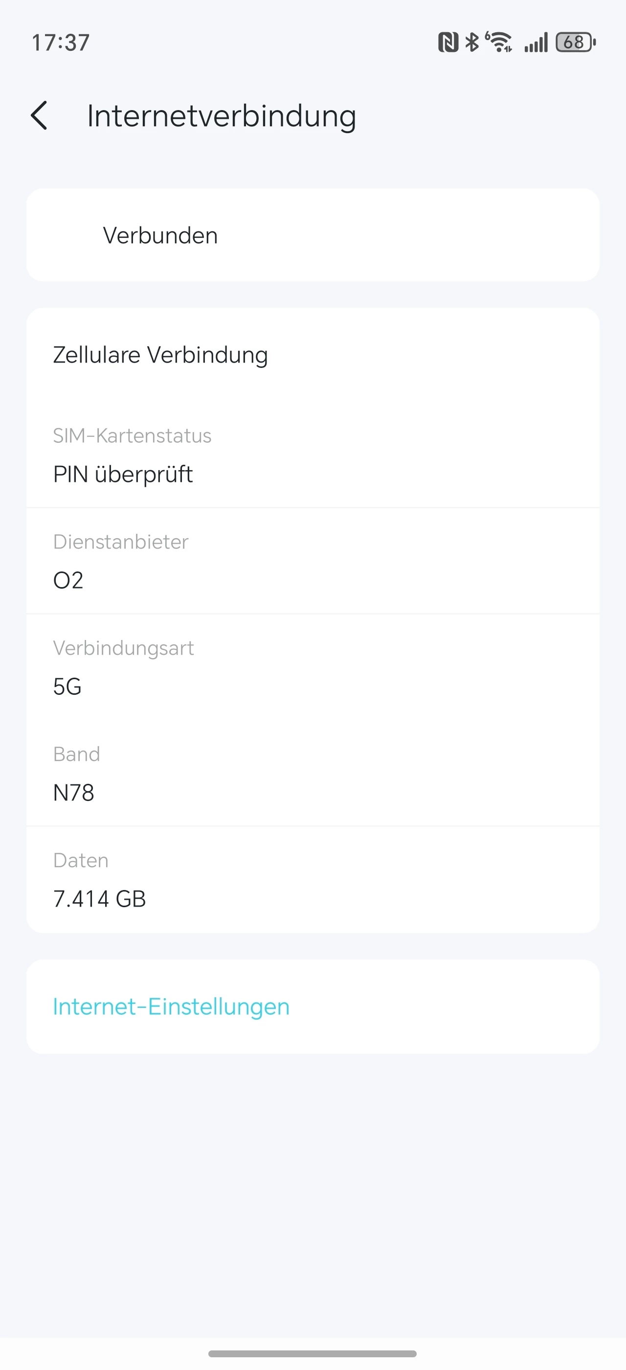Tap the NFC status bar icon
The image size is (626, 1370).
[x=448, y=42]
